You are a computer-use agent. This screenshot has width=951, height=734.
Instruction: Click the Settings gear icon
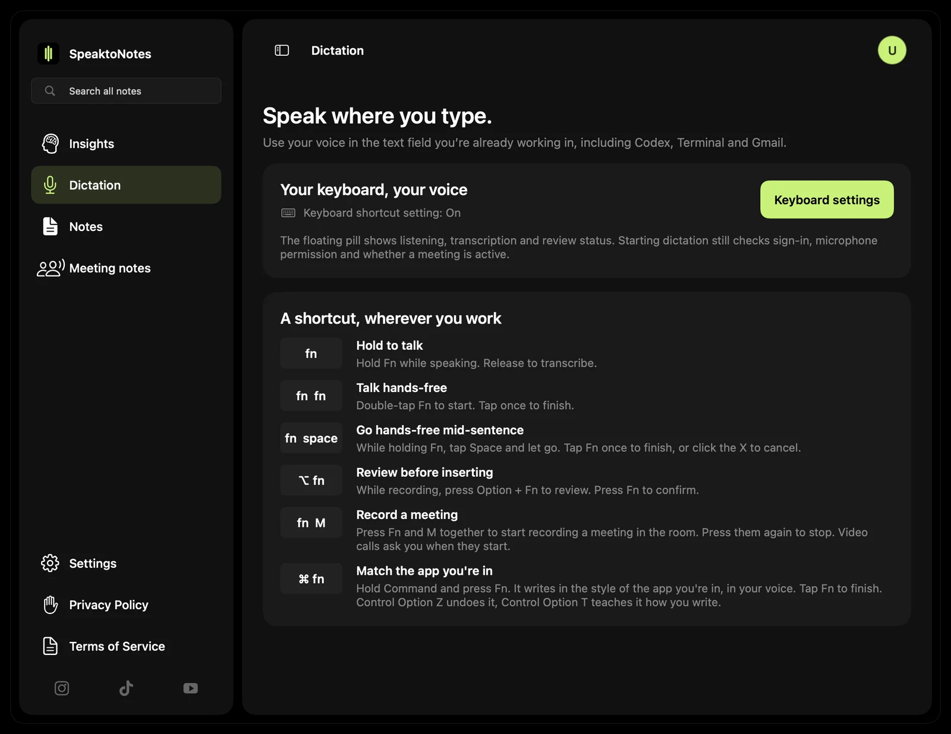pyautogui.click(x=51, y=563)
